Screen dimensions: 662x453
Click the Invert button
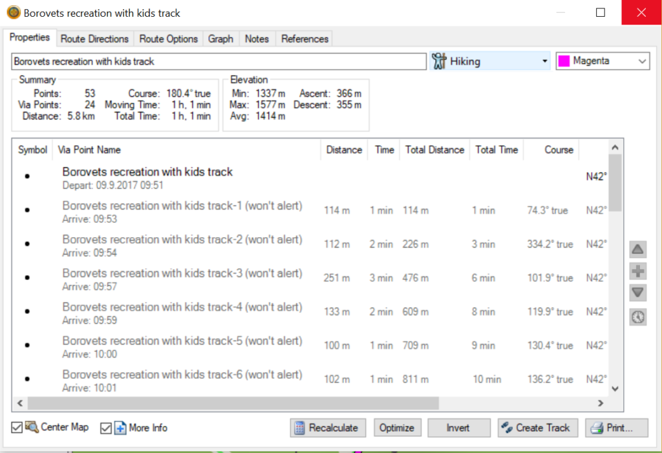[458, 428]
